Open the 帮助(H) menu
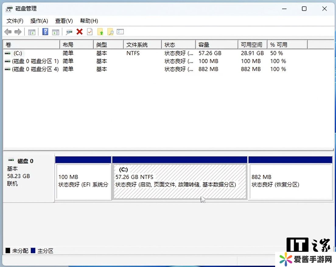 89,21
